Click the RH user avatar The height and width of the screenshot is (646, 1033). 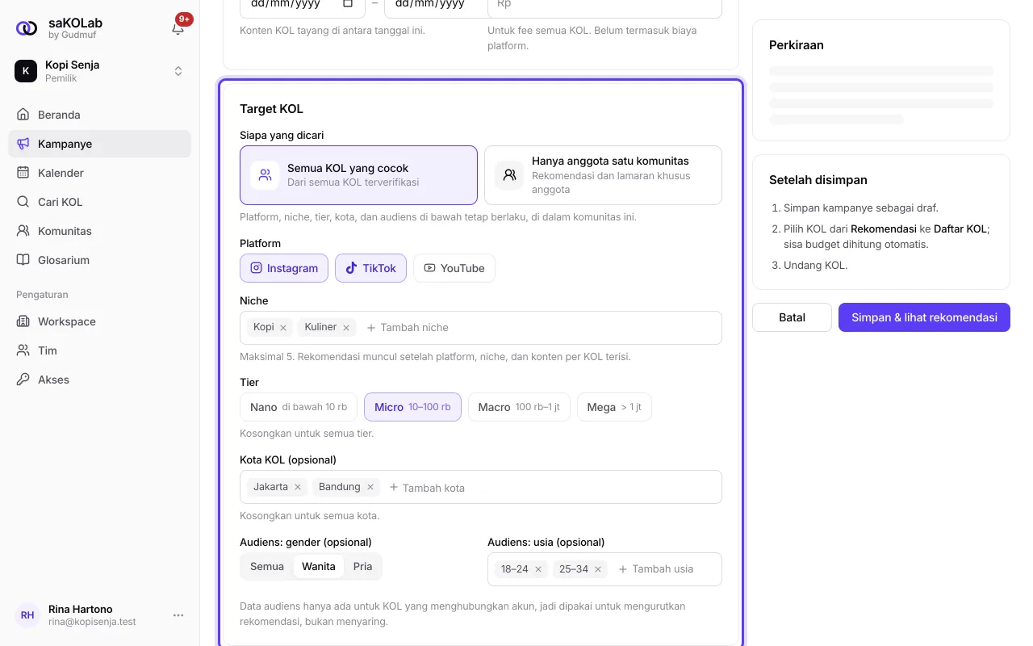tap(27, 615)
